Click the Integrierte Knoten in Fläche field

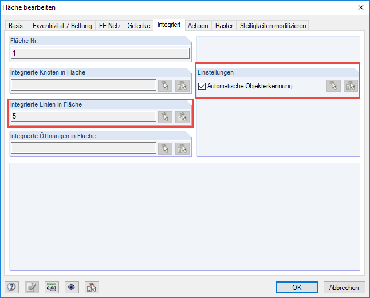pyautogui.click(x=84, y=85)
